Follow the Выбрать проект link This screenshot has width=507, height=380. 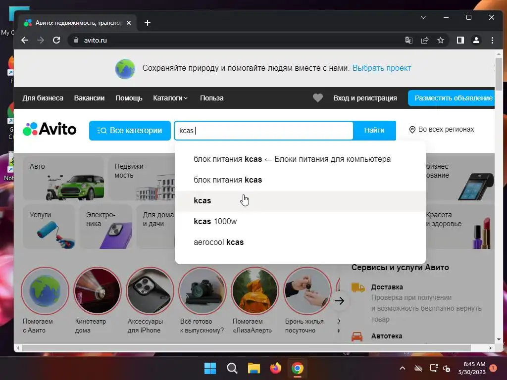[x=382, y=68]
